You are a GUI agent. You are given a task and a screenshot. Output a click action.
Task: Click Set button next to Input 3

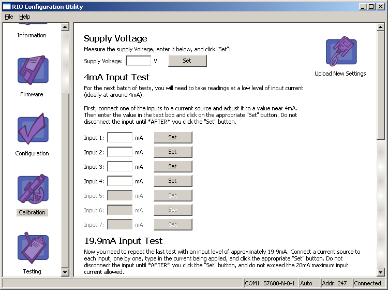(x=173, y=167)
